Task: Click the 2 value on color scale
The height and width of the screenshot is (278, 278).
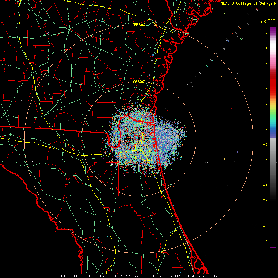Action: [267, 103]
